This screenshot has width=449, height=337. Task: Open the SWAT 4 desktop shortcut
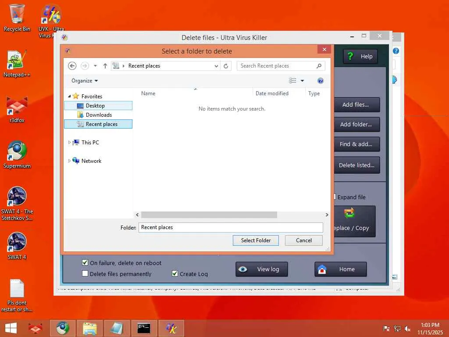tap(17, 246)
